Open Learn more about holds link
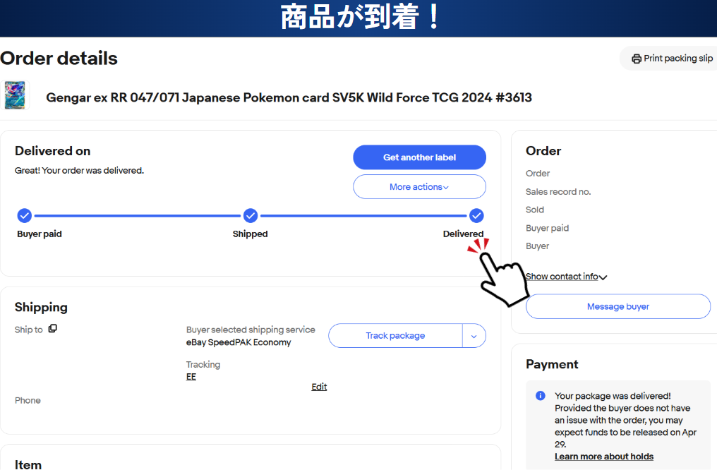The height and width of the screenshot is (470, 717). tap(603, 457)
